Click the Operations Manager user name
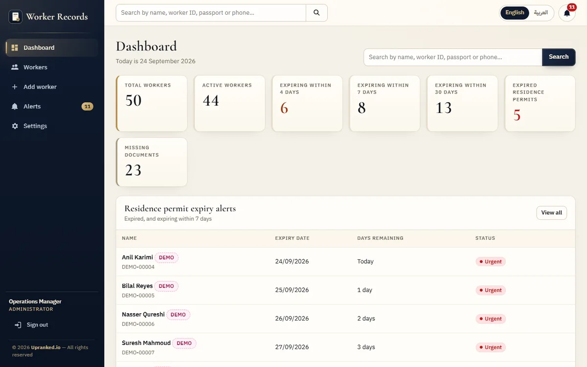The image size is (587, 367). pos(35,301)
